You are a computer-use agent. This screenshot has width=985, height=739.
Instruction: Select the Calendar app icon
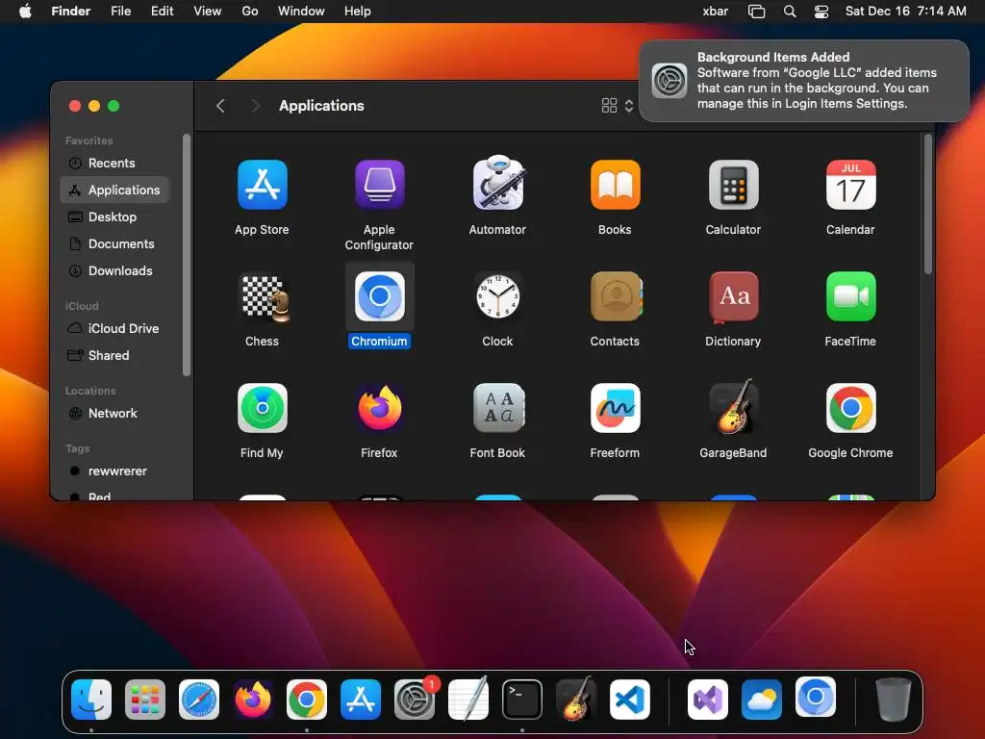coord(850,185)
